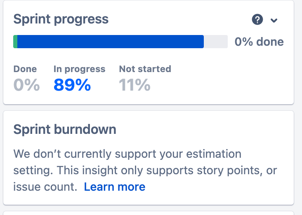
Task: Click the In progress label
Action: (79, 69)
